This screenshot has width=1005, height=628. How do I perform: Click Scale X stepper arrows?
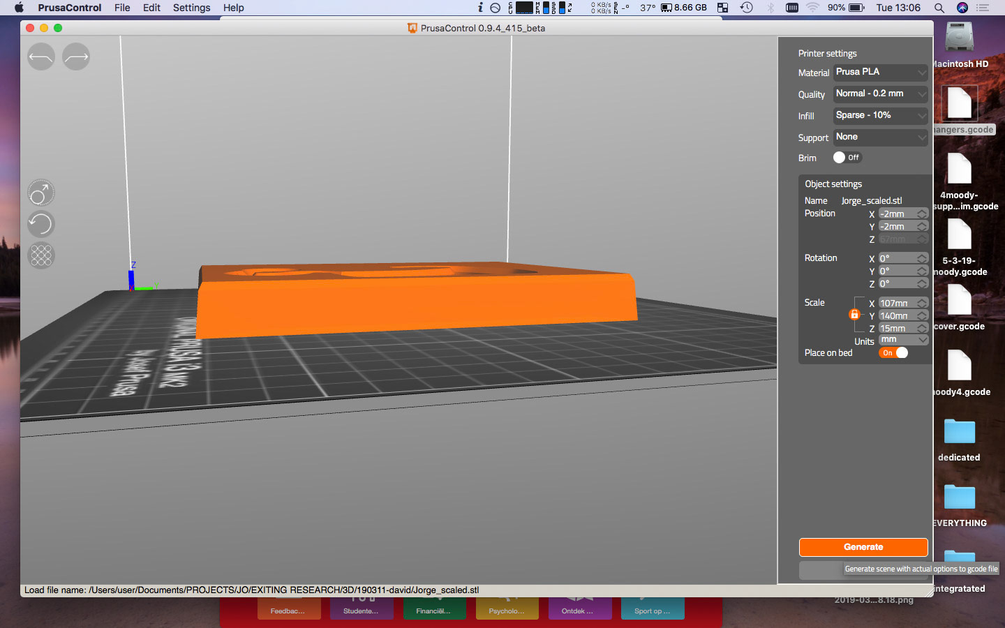(x=922, y=304)
